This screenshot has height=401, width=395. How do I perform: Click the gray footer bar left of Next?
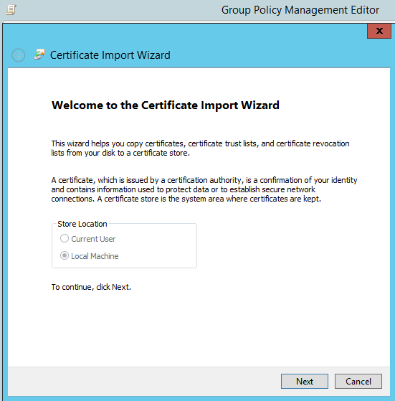(144, 382)
